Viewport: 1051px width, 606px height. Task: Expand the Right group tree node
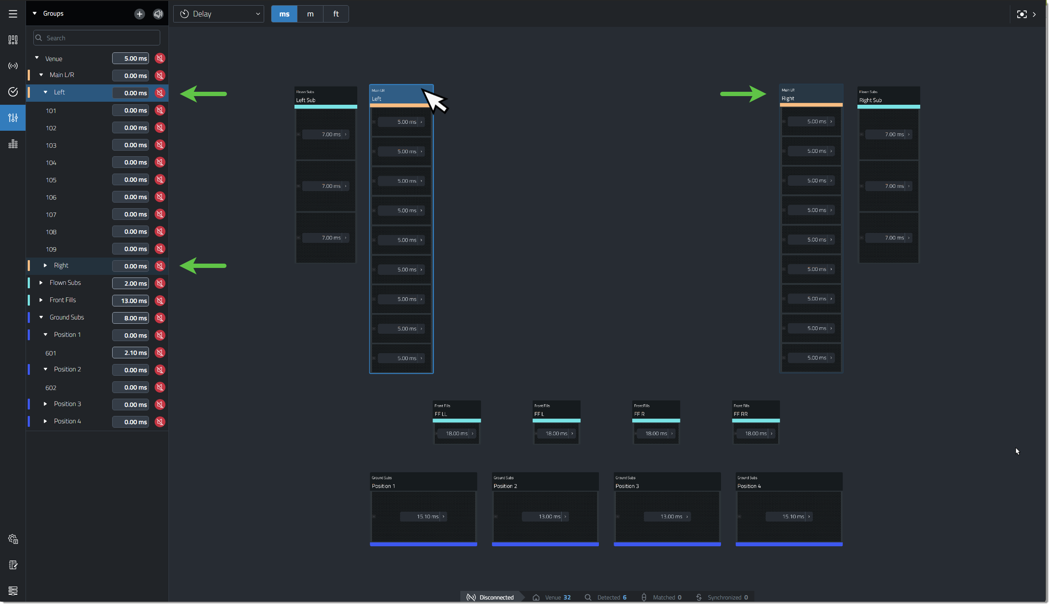pos(45,265)
